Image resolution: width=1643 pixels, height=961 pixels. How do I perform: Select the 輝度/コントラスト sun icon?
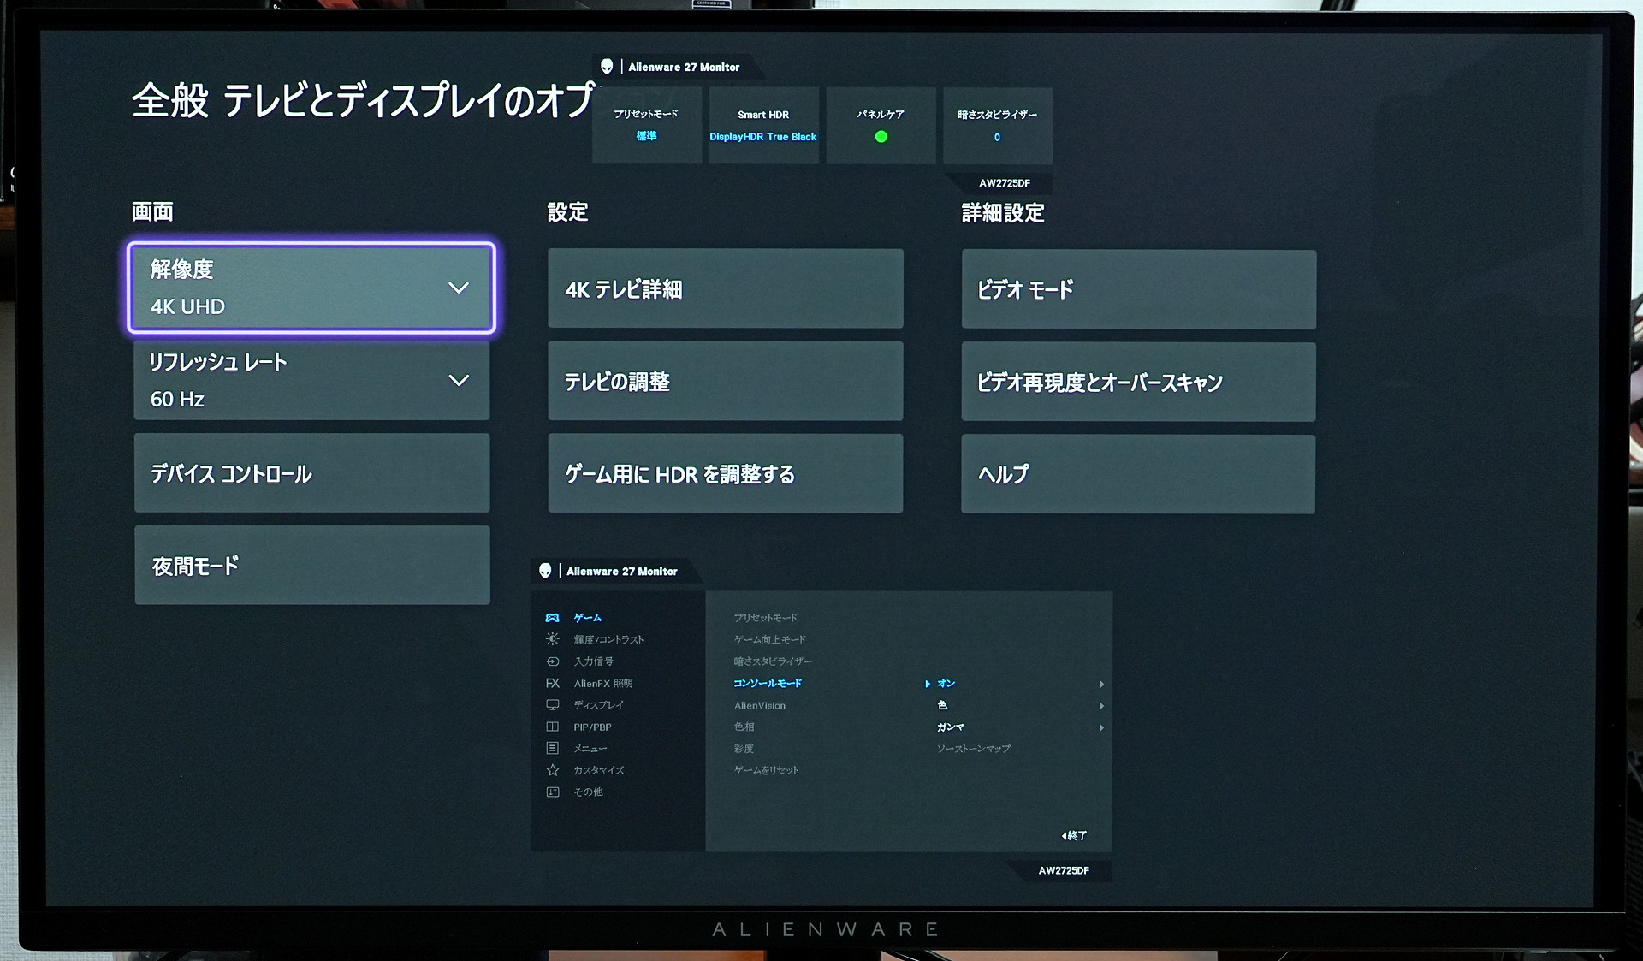tap(553, 639)
